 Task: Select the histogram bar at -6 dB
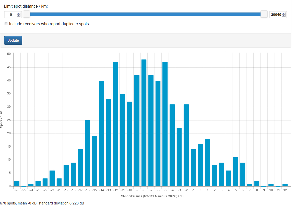point(158,134)
